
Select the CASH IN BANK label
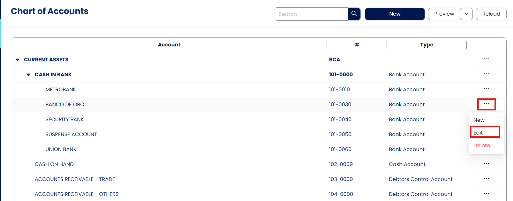[x=53, y=75]
